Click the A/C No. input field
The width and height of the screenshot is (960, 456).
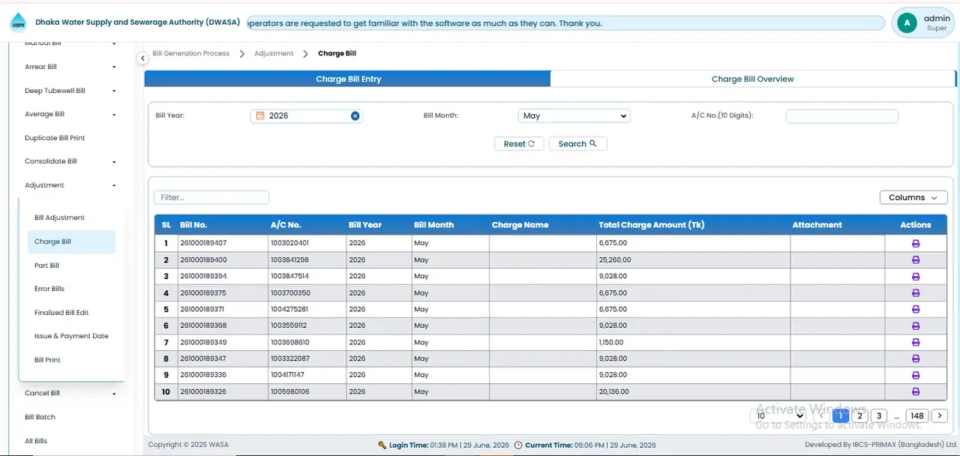[x=841, y=115]
